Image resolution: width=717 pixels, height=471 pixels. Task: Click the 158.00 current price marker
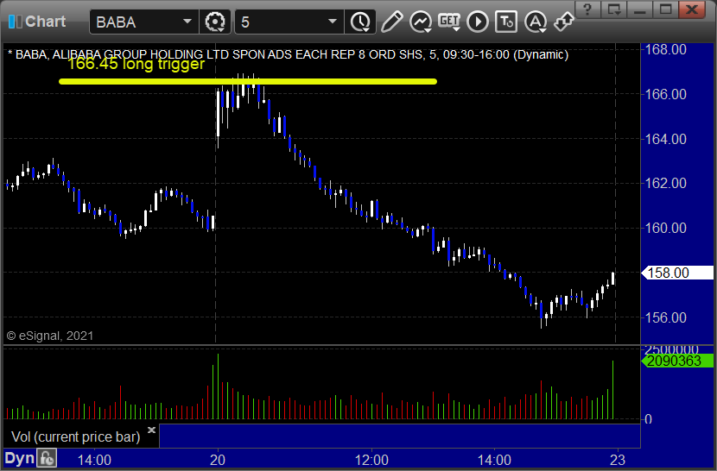pos(677,273)
